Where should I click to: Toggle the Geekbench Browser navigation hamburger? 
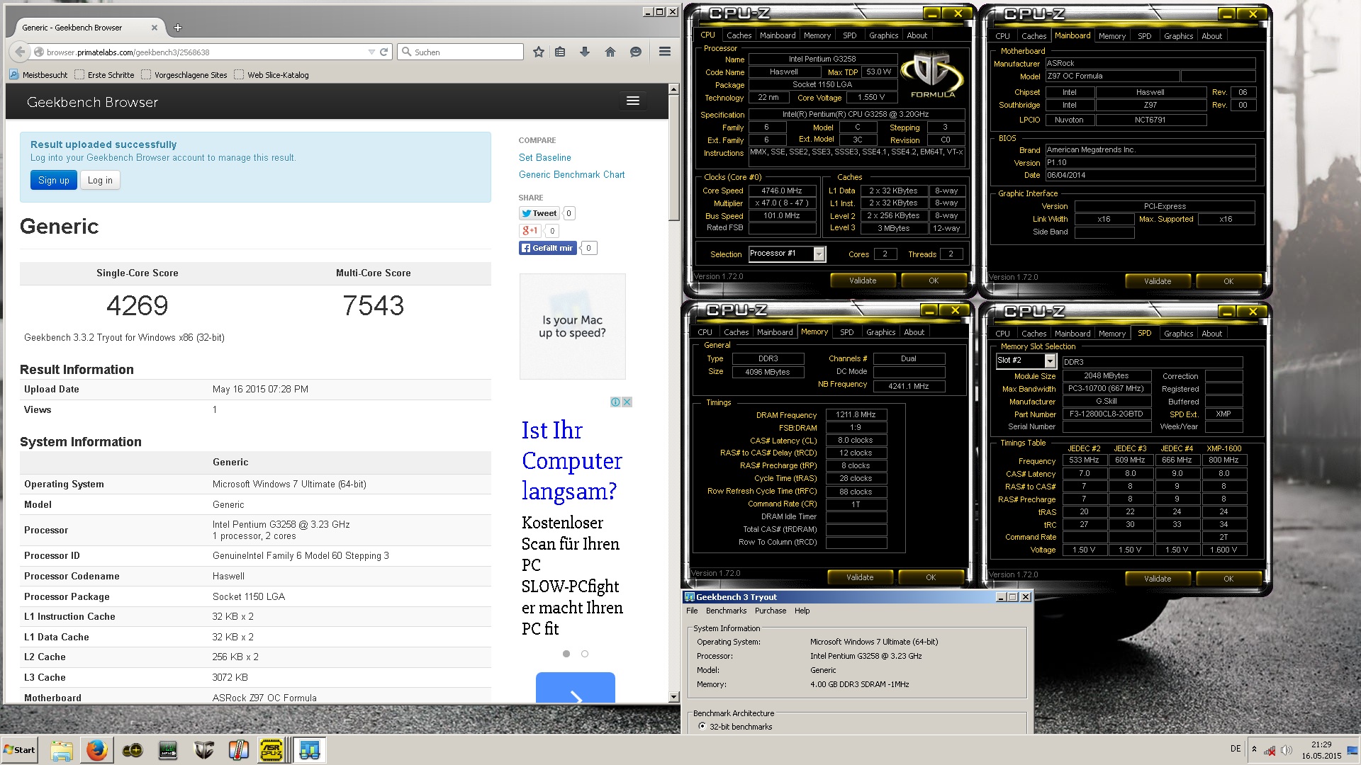(x=633, y=101)
